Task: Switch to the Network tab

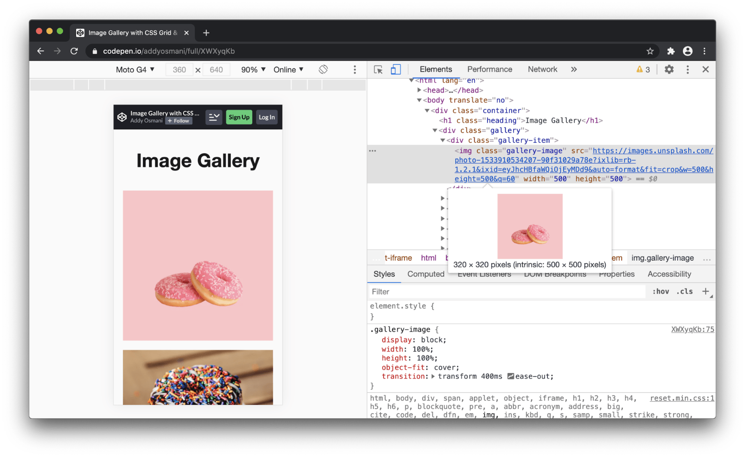Action: tap(542, 69)
